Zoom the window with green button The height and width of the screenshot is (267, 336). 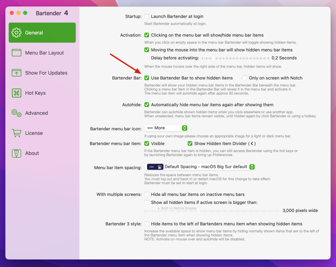(25, 13)
